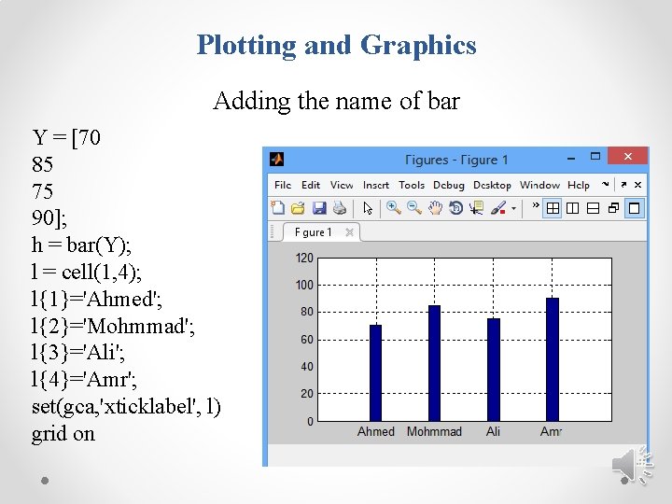Close the docked figure with menu bar X

637,185
